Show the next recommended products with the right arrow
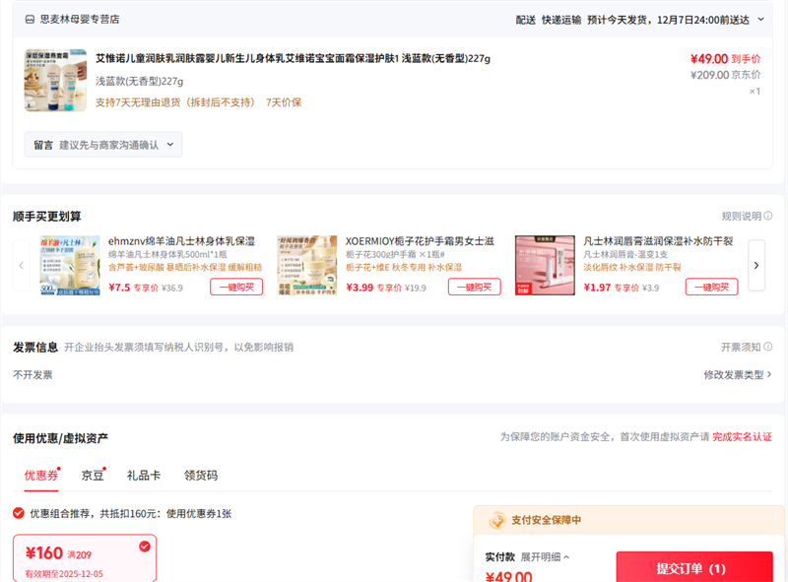This screenshot has width=788, height=582. coord(756,265)
